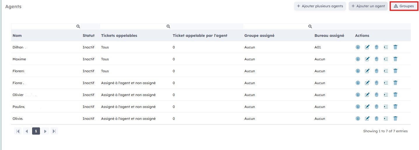Show info for agent Pauline
Screen dimensions: 419x150
pyautogui.click(x=358, y=107)
